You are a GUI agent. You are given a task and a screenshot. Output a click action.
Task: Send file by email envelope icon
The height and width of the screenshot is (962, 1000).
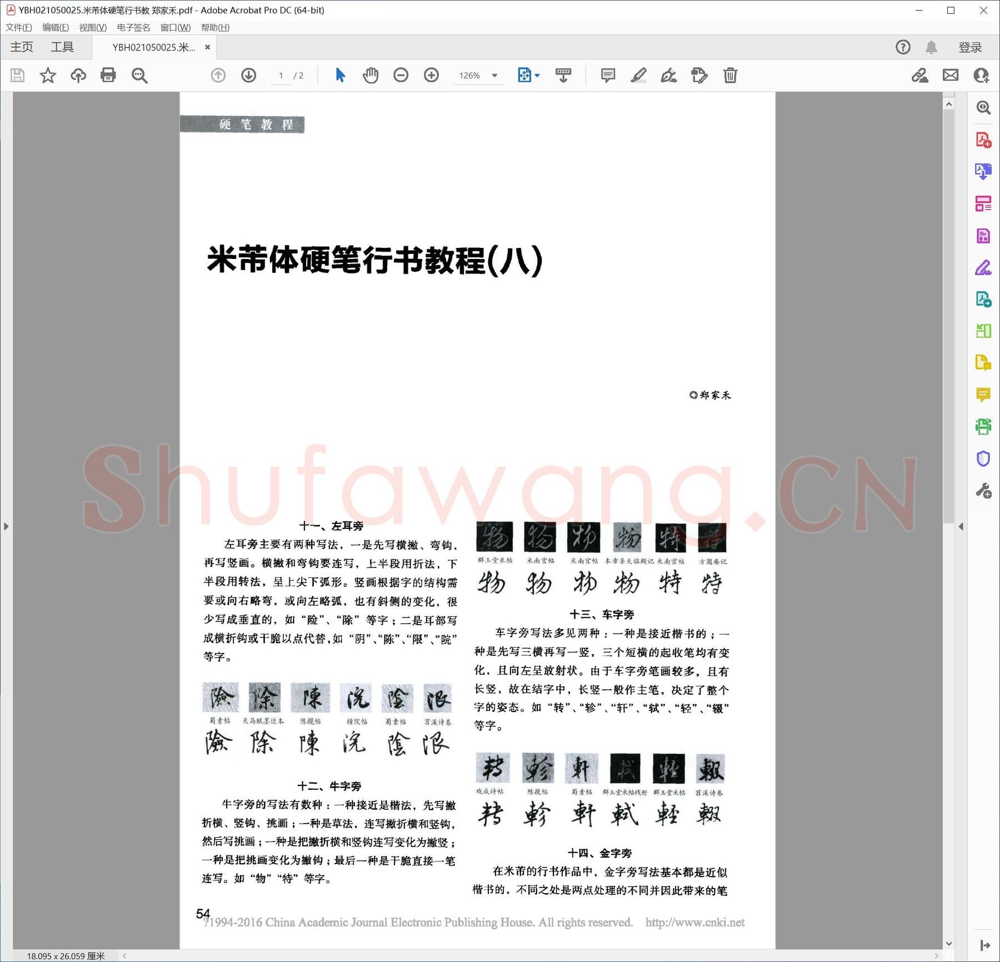pos(951,75)
